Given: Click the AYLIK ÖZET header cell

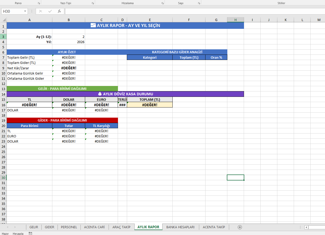Looking at the screenshot, I should point(67,52).
